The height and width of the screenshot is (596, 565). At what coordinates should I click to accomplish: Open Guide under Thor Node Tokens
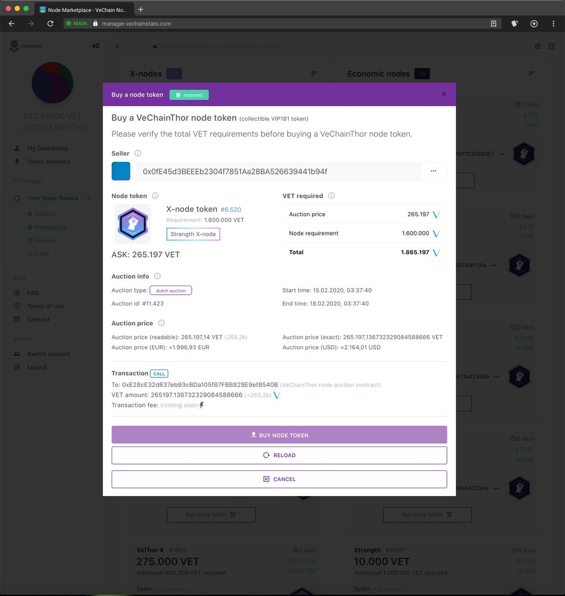(x=42, y=254)
